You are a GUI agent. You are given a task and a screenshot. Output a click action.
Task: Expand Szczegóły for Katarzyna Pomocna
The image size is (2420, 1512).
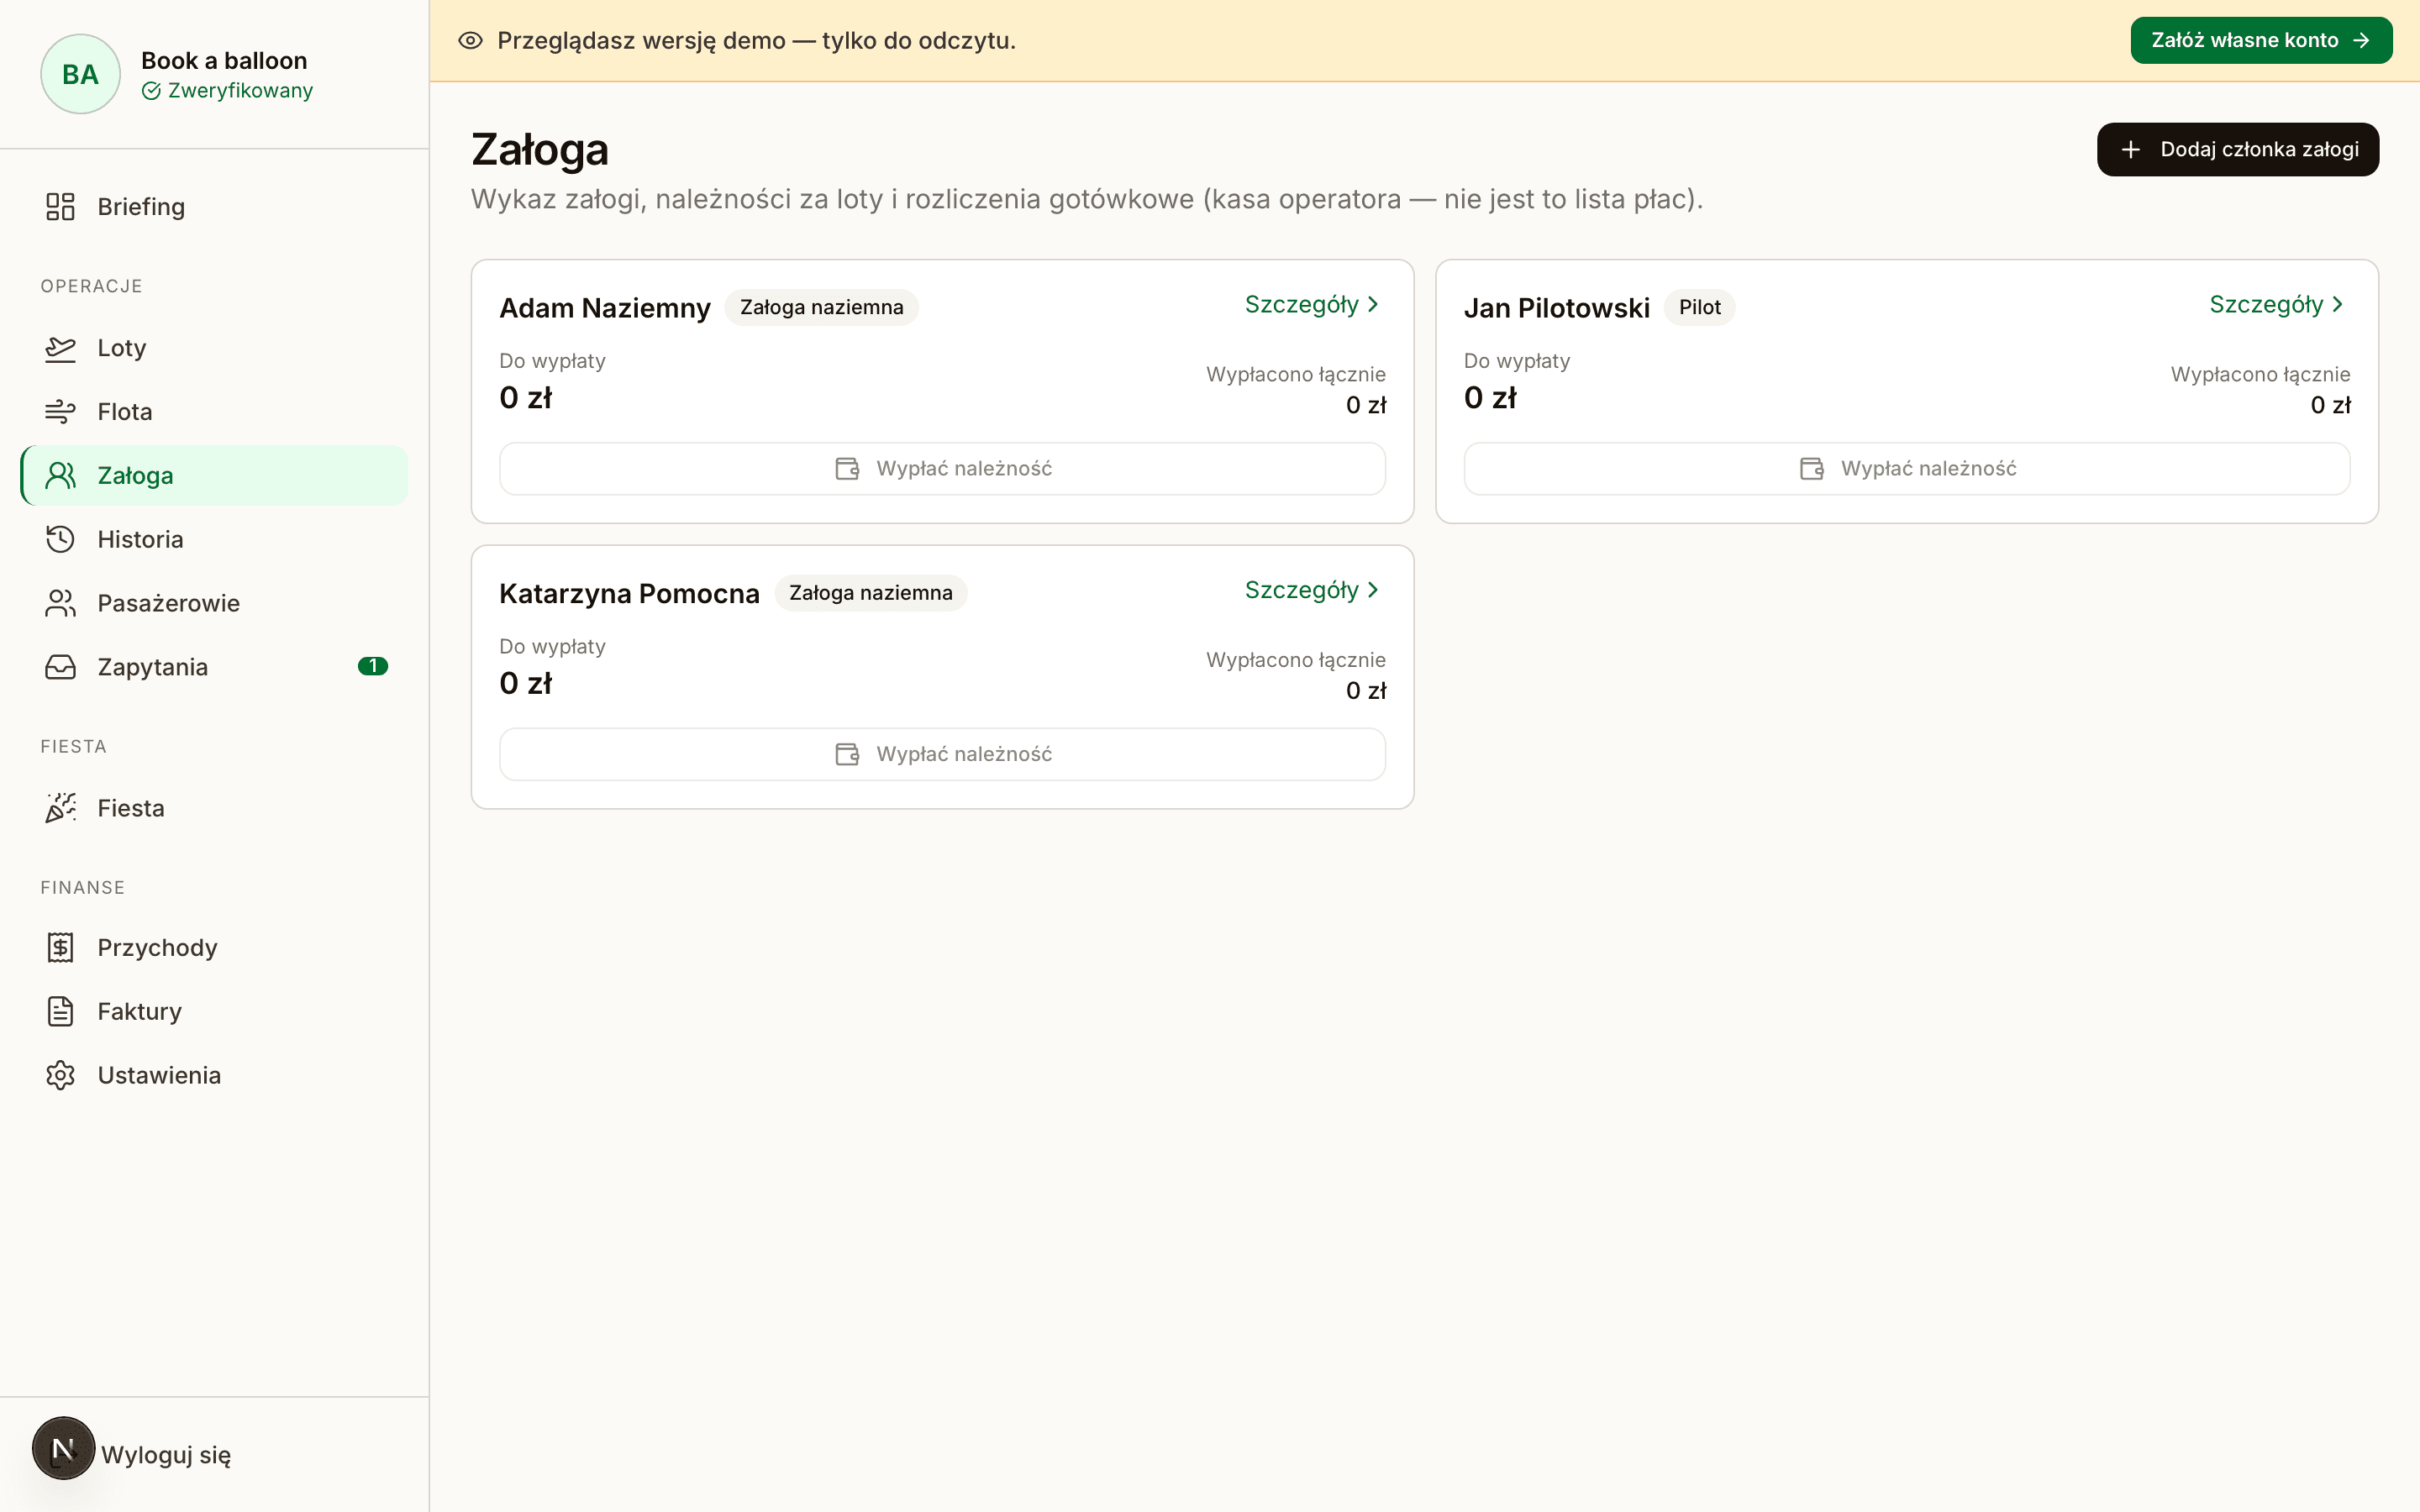tap(1312, 591)
